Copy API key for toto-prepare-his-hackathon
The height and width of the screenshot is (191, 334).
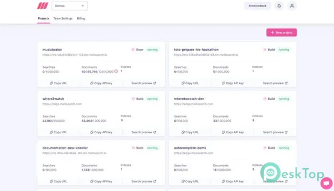tap(233, 83)
